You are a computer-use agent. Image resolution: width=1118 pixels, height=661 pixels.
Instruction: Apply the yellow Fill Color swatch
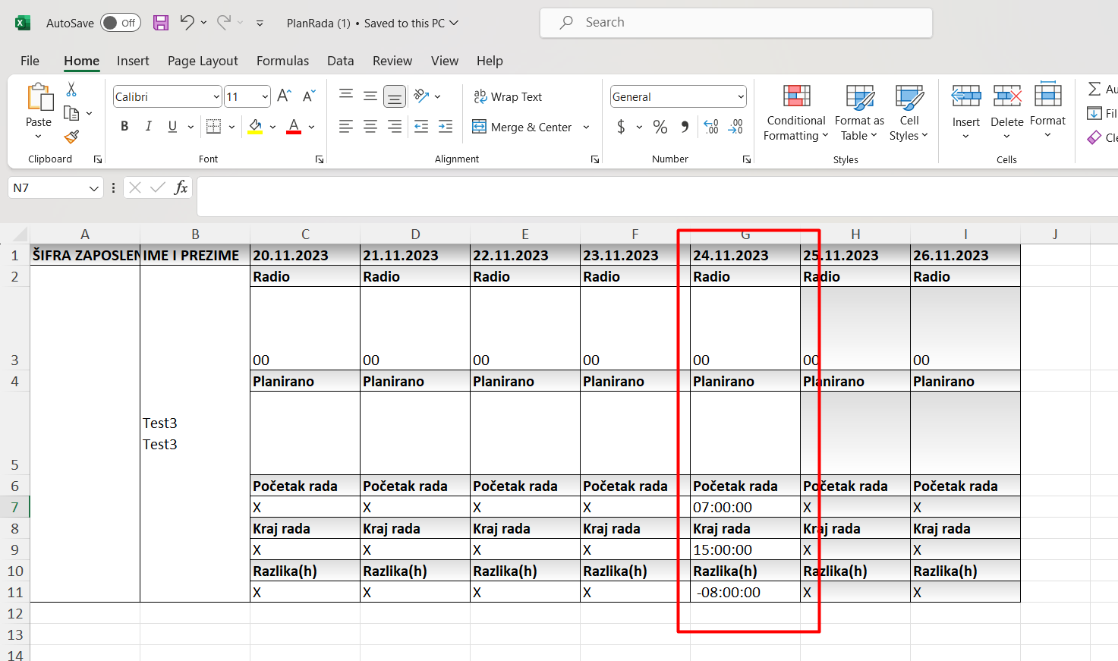pyautogui.click(x=255, y=127)
